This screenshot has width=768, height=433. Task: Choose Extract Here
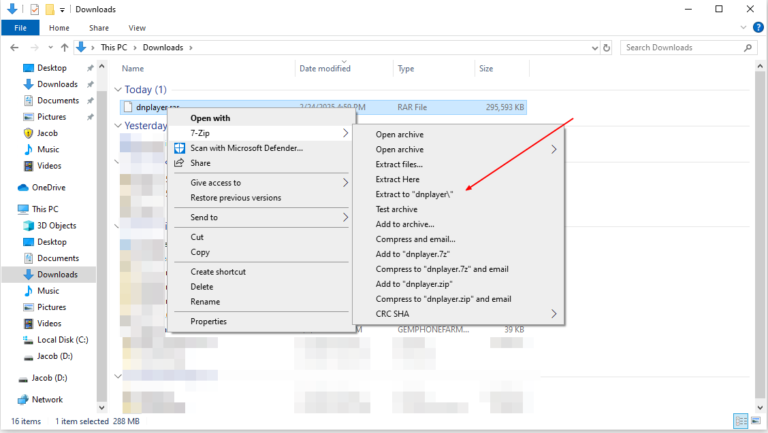[398, 179]
